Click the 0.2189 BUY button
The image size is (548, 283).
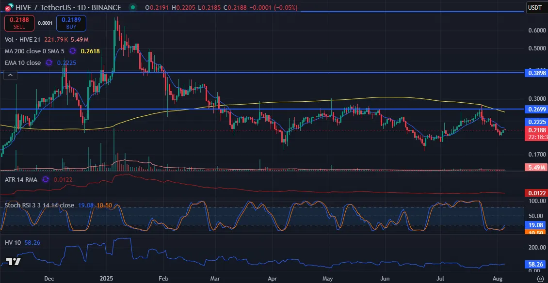[x=71, y=23]
